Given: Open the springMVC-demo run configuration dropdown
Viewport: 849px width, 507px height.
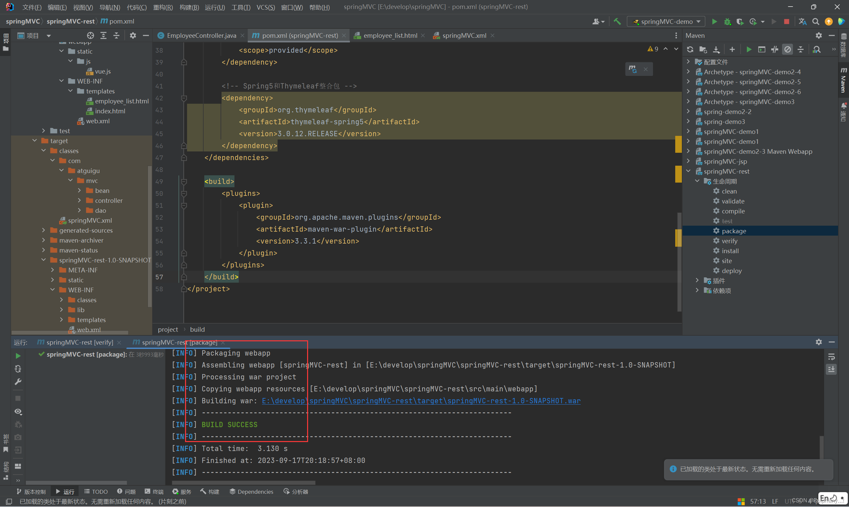Looking at the screenshot, I should (666, 22).
